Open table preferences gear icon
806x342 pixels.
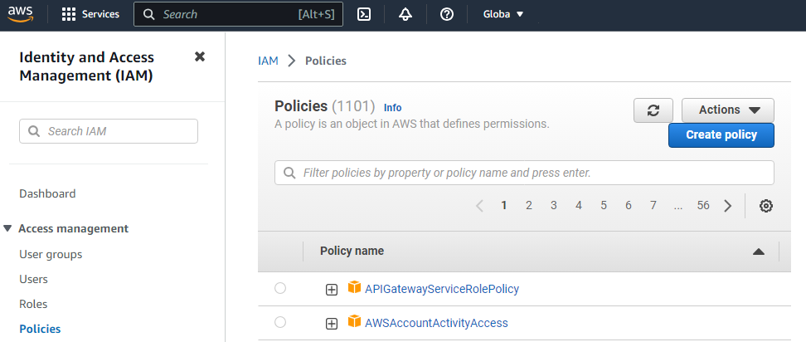(x=766, y=206)
